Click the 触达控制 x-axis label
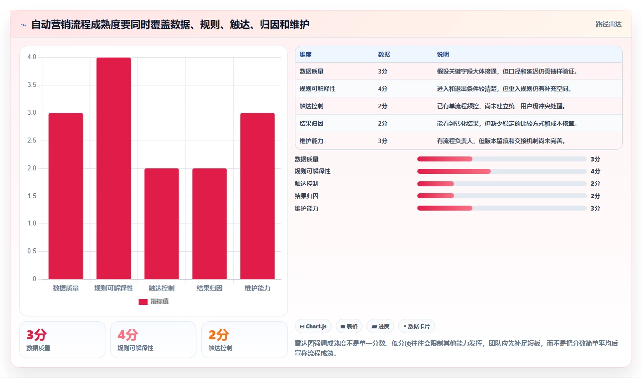Viewport: 642px width, 378px height. coord(162,288)
